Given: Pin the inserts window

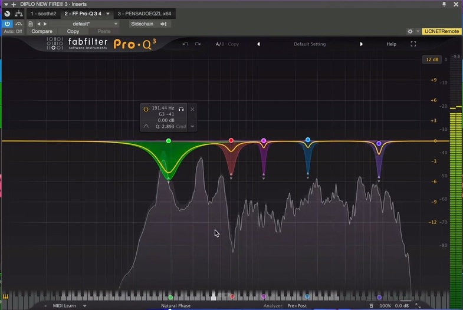Looking at the screenshot, I should point(444,4).
